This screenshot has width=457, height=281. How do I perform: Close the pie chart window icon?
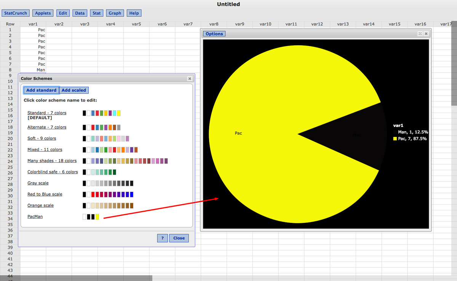[x=426, y=34]
